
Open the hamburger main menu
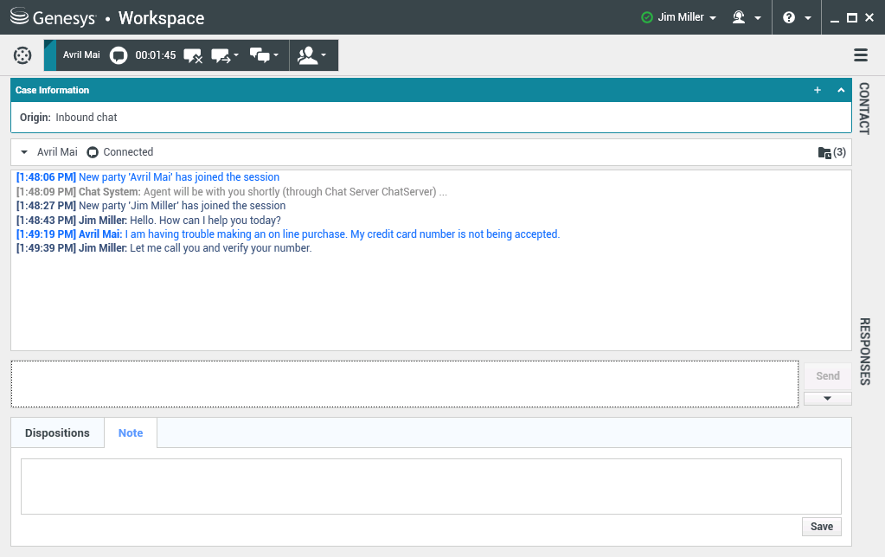pos(861,55)
